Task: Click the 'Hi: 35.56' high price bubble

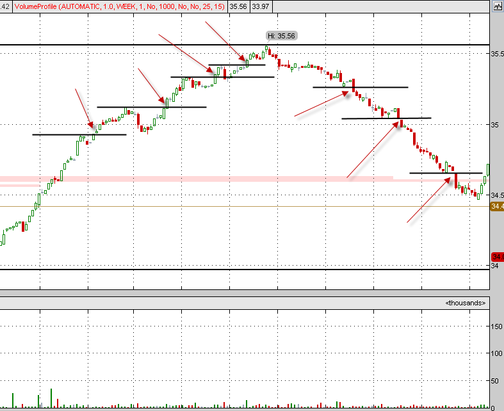Action: tap(282, 36)
